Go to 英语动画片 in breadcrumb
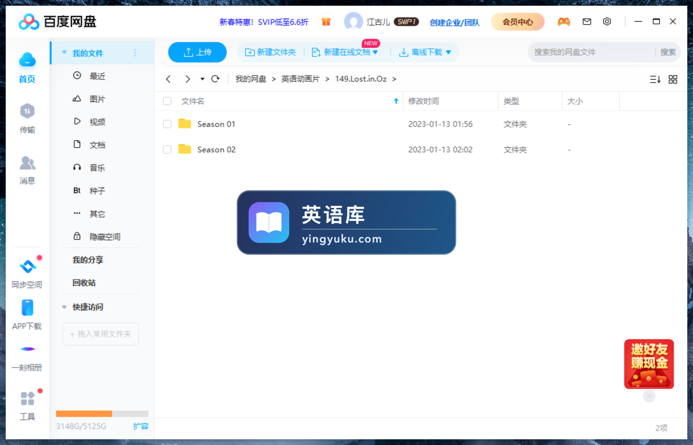 tap(301, 79)
